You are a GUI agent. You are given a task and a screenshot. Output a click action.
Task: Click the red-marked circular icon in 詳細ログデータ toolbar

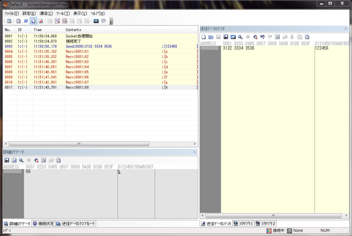[36, 160]
